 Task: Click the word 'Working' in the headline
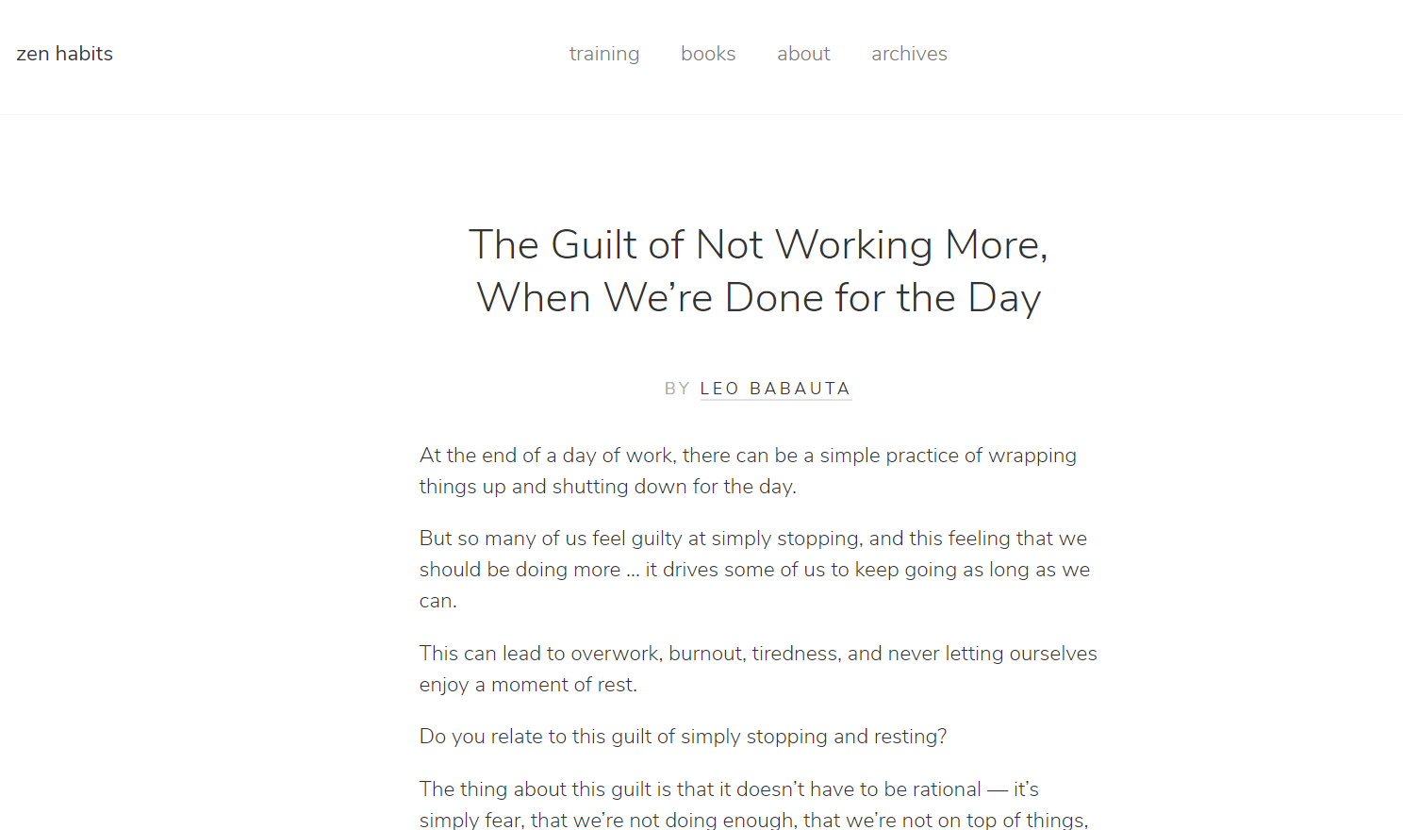(854, 245)
